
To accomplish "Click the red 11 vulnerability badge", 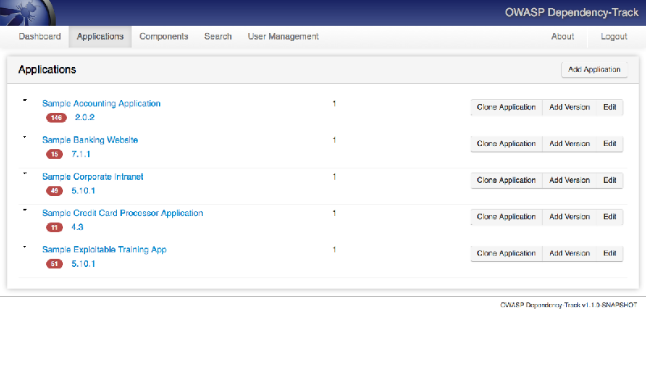I will (x=54, y=227).
